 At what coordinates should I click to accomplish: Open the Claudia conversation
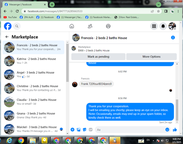point(33,102)
